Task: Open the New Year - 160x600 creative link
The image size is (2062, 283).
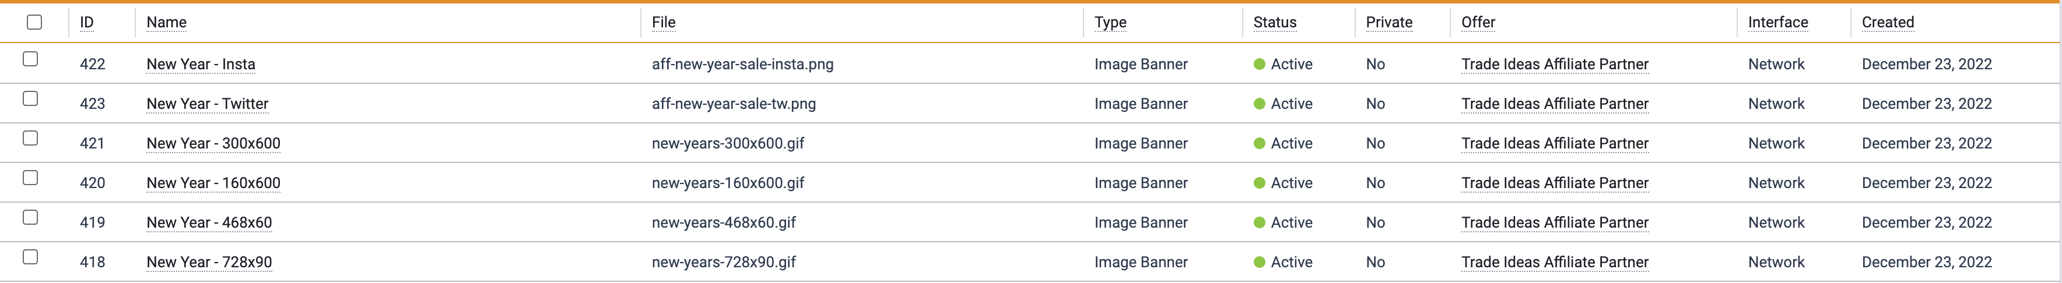Action: (213, 183)
